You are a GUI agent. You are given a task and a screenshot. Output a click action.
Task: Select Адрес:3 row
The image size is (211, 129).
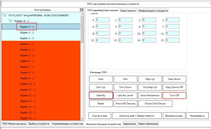click(41, 44)
